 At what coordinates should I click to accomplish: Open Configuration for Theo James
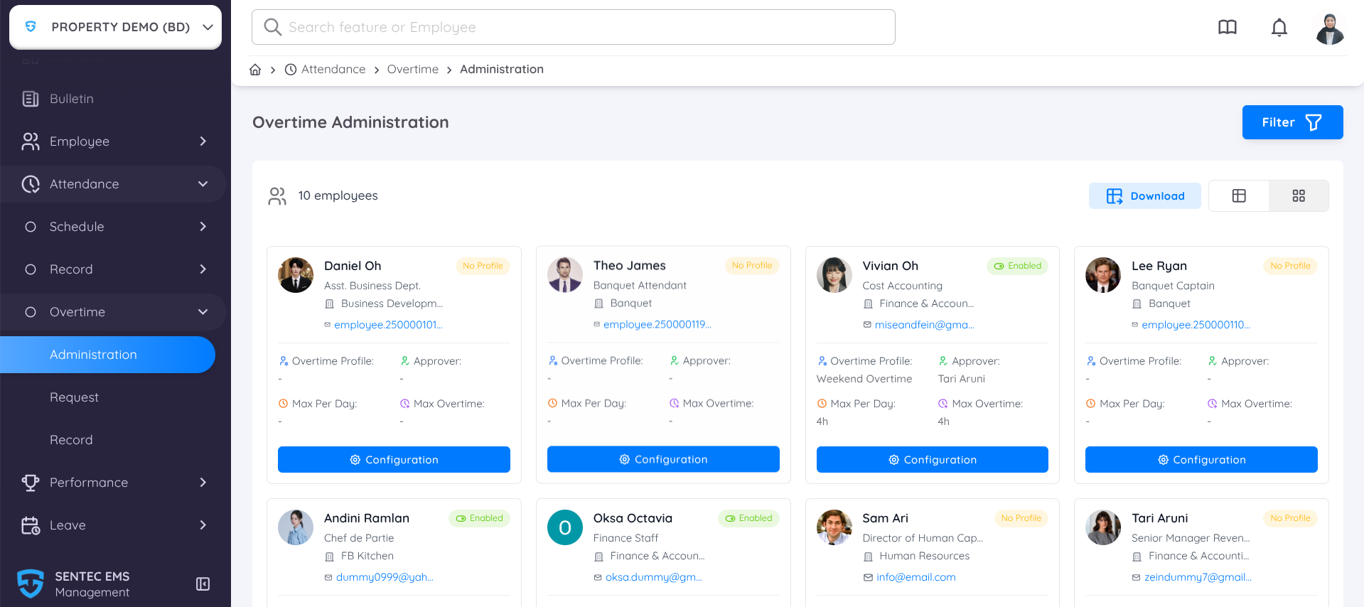coord(663,459)
